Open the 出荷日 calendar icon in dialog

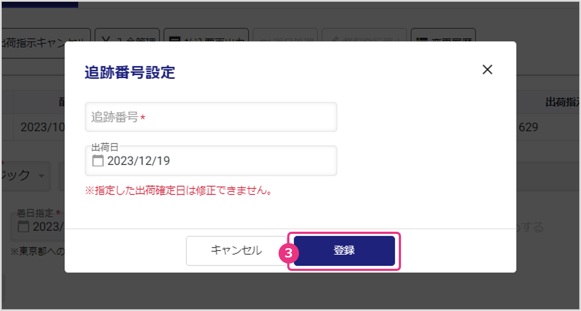(x=98, y=161)
